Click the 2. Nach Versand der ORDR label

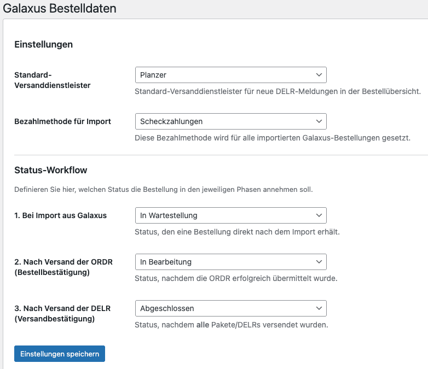click(x=63, y=267)
